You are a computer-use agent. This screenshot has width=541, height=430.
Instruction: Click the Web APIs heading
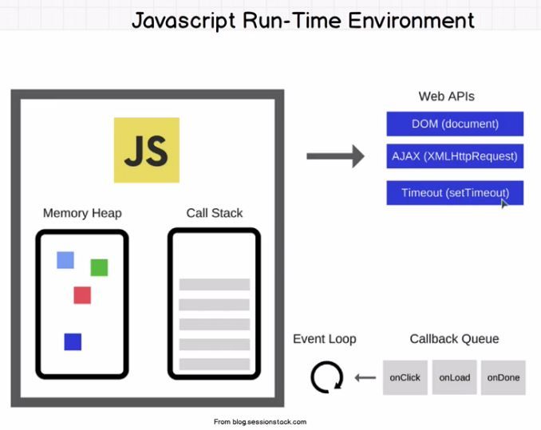tap(446, 97)
